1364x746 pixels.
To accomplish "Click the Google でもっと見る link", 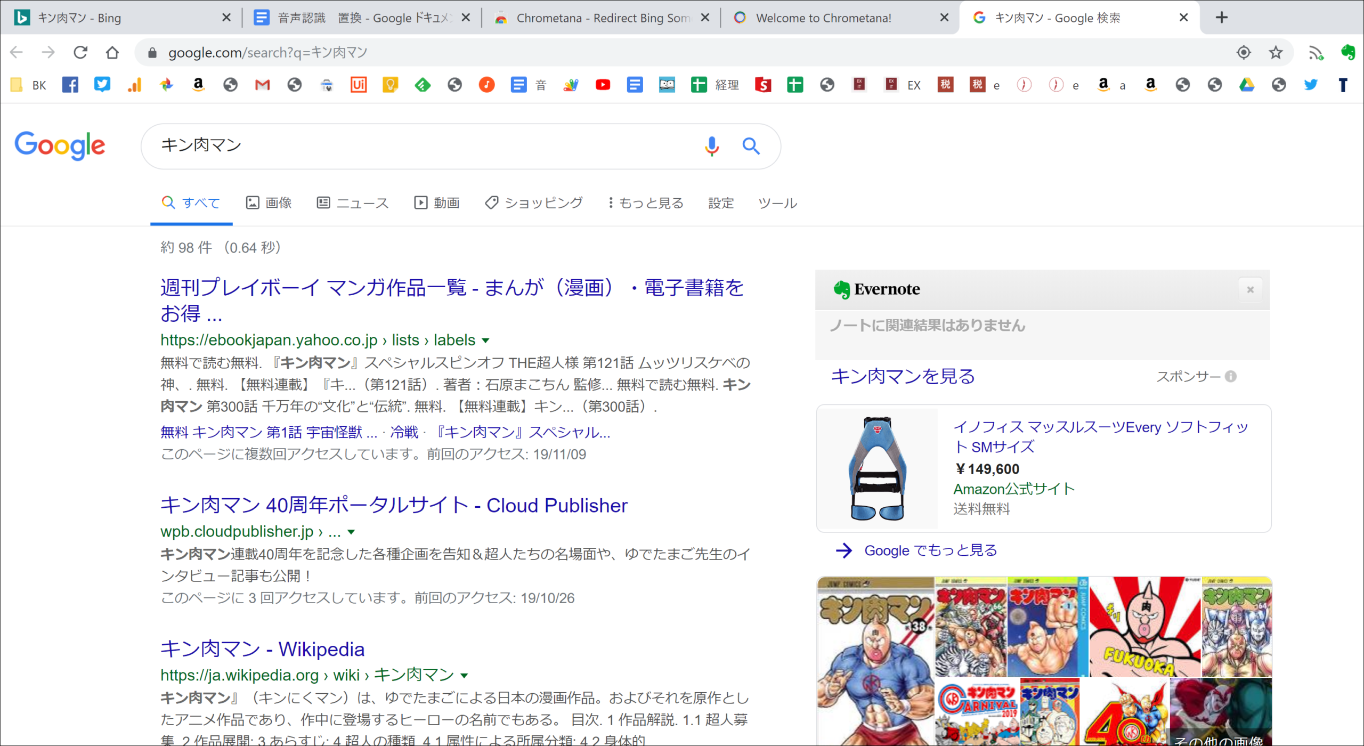I will click(x=930, y=550).
